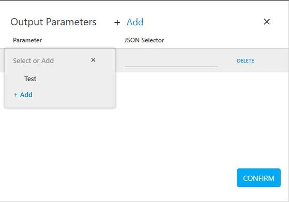Image resolution: width=289 pixels, height=202 pixels.
Task: Click the Output Parameters title text
Action: [x=53, y=22]
